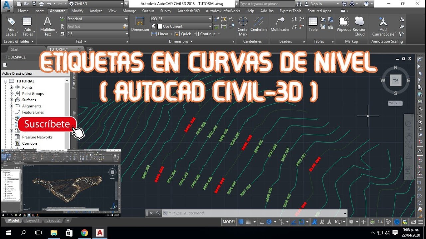Toggle drawing grid display in status bar
Screen dimensions: 426x239
coord(241,222)
